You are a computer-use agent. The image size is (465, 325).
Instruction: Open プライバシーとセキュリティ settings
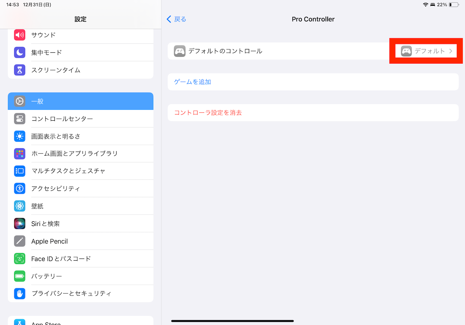pyautogui.click(x=81, y=293)
